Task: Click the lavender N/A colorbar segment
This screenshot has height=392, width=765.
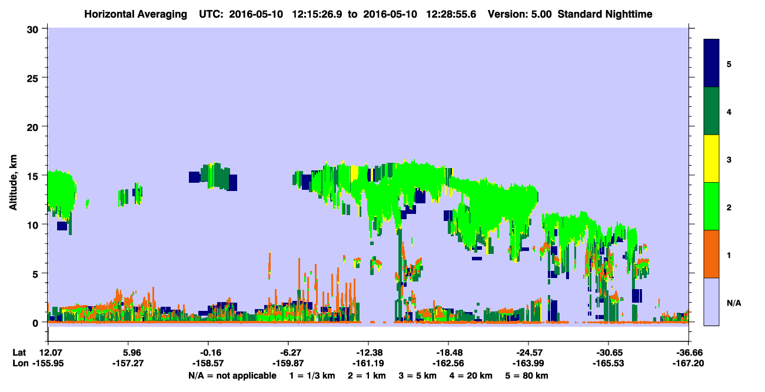Action: pyautogui.click(x=711, y=301)
